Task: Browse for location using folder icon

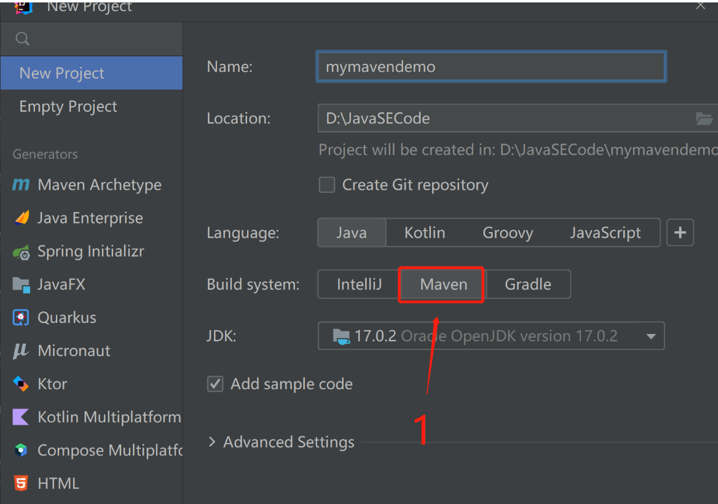Action: 704,118
